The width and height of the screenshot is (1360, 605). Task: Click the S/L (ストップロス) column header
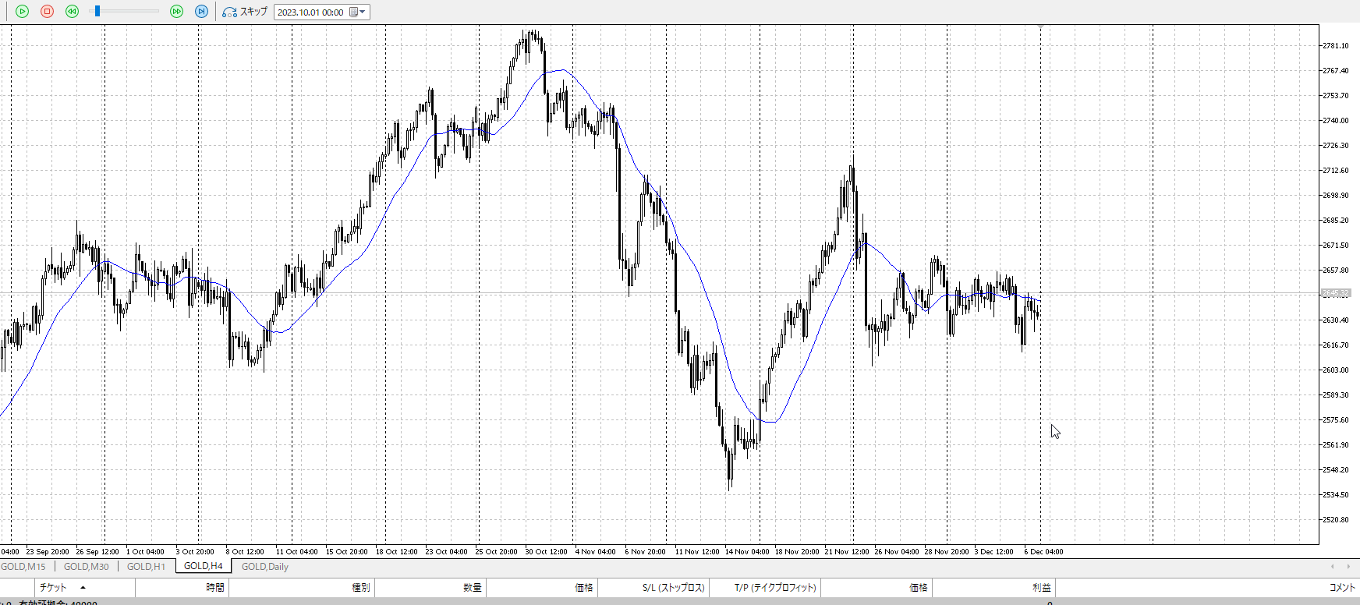point(673,588)
